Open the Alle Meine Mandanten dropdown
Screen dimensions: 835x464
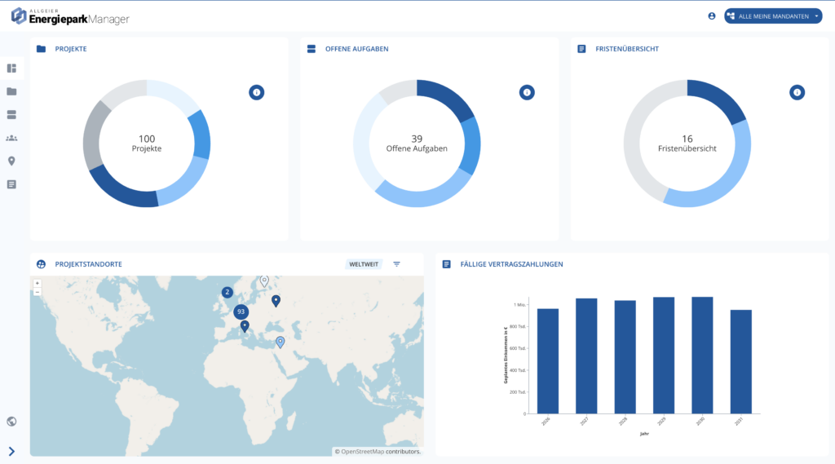[772, 16]
